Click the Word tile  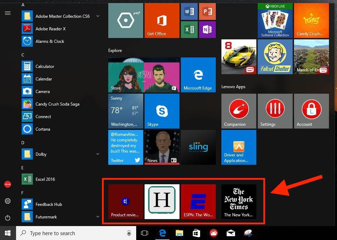189,11
